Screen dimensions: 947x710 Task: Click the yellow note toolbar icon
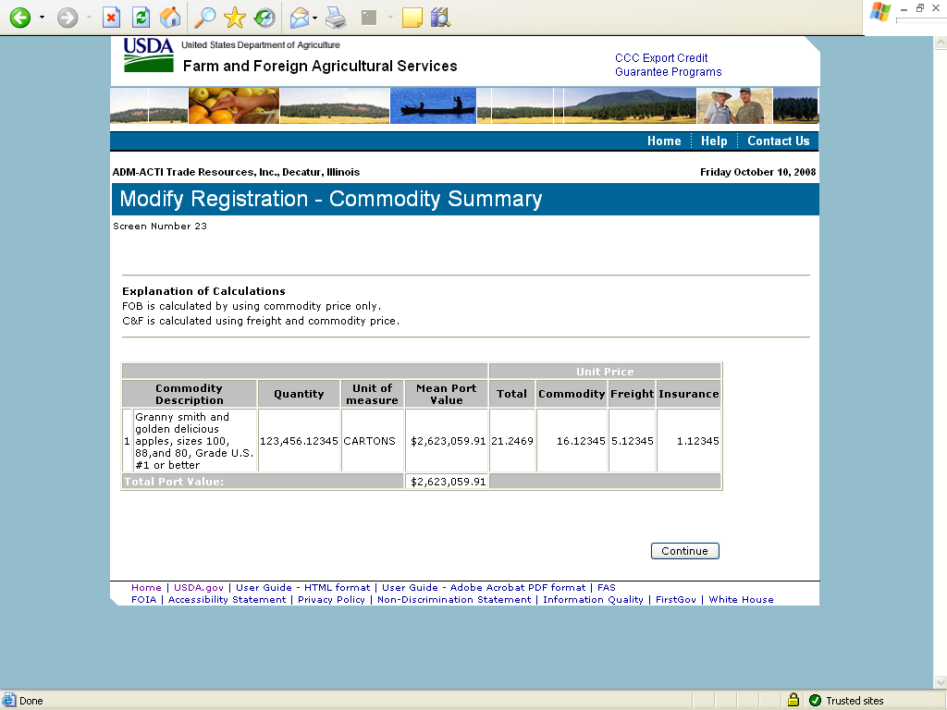click(412, 18)
